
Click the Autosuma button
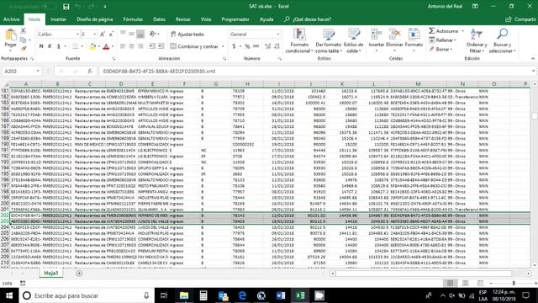[443, 31]
